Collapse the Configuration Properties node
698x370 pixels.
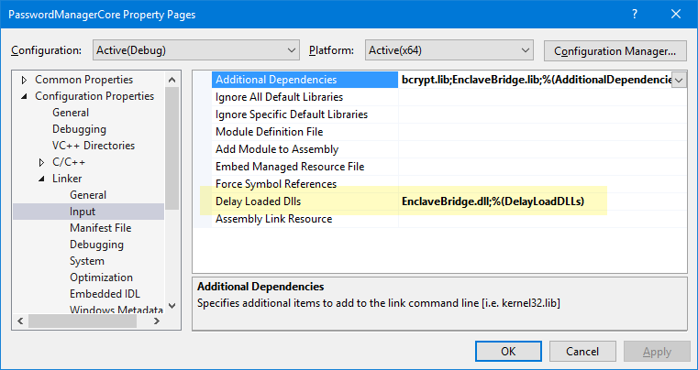(x=24, y=96)
